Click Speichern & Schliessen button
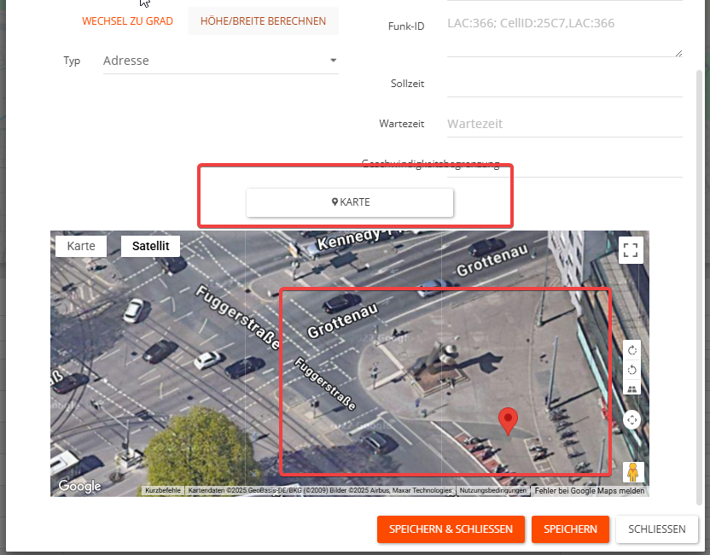710x555 pixels. pos(451,529)
